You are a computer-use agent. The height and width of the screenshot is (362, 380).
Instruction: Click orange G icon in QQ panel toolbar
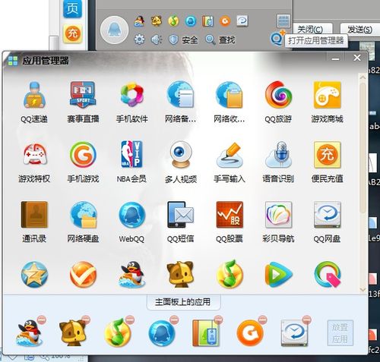(x=225, y=21)
